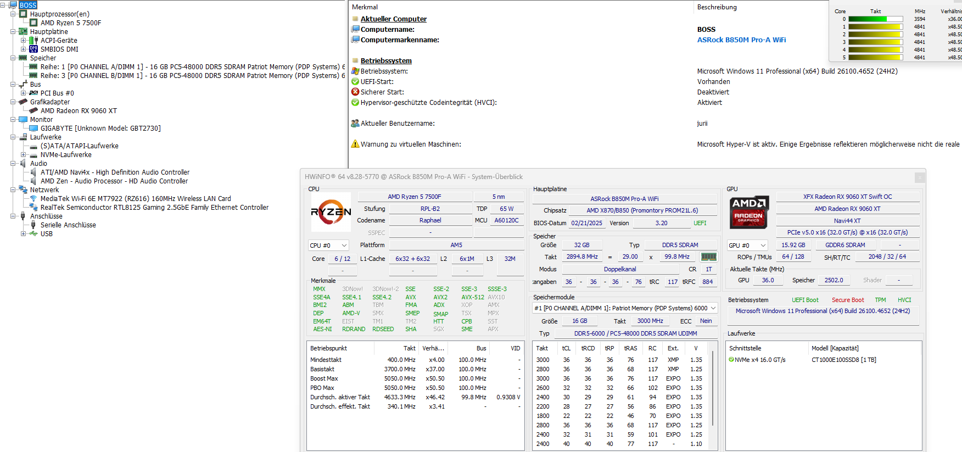
Task: Click the Core 3 clock bar
Action: 875,42
